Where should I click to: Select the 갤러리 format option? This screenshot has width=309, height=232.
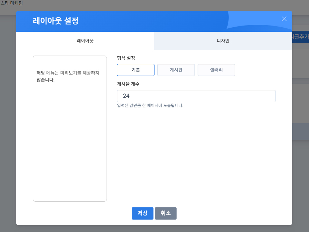(216, 70)
